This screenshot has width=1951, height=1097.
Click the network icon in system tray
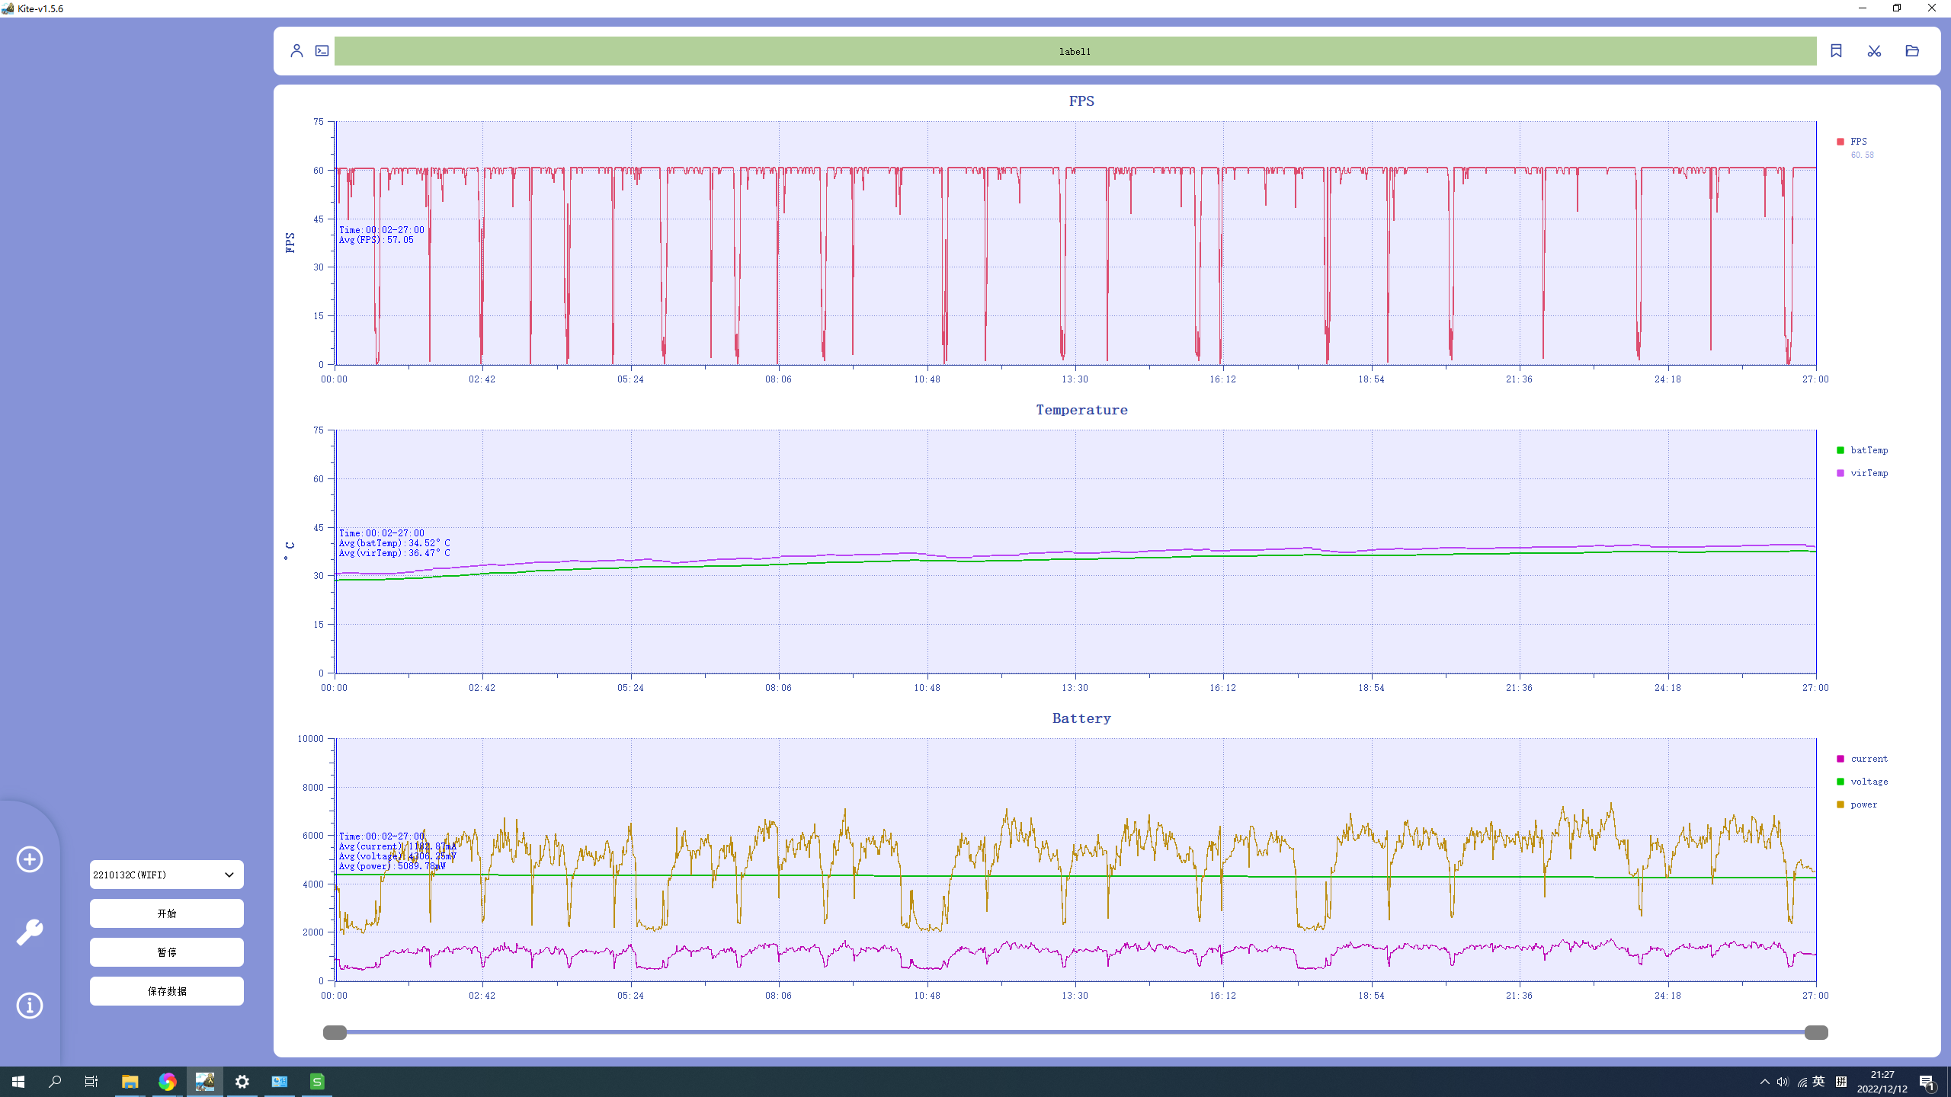coord(1802,1082)
